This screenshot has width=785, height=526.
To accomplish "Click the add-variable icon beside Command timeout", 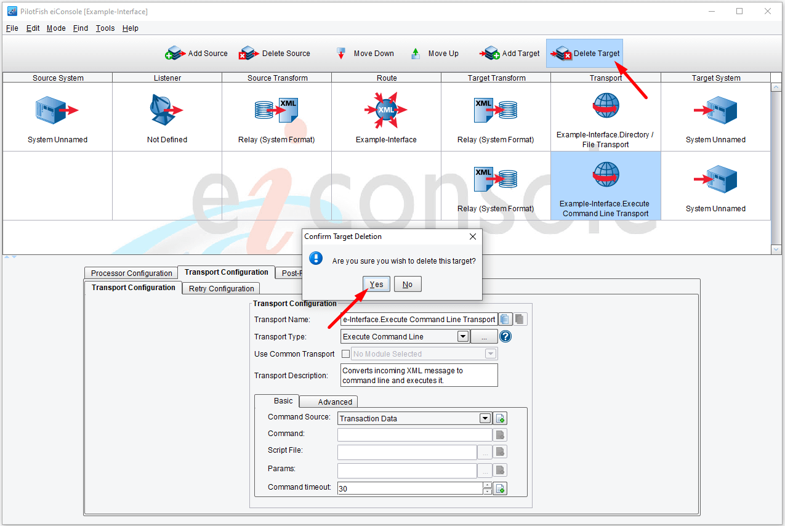I will 501,488.
